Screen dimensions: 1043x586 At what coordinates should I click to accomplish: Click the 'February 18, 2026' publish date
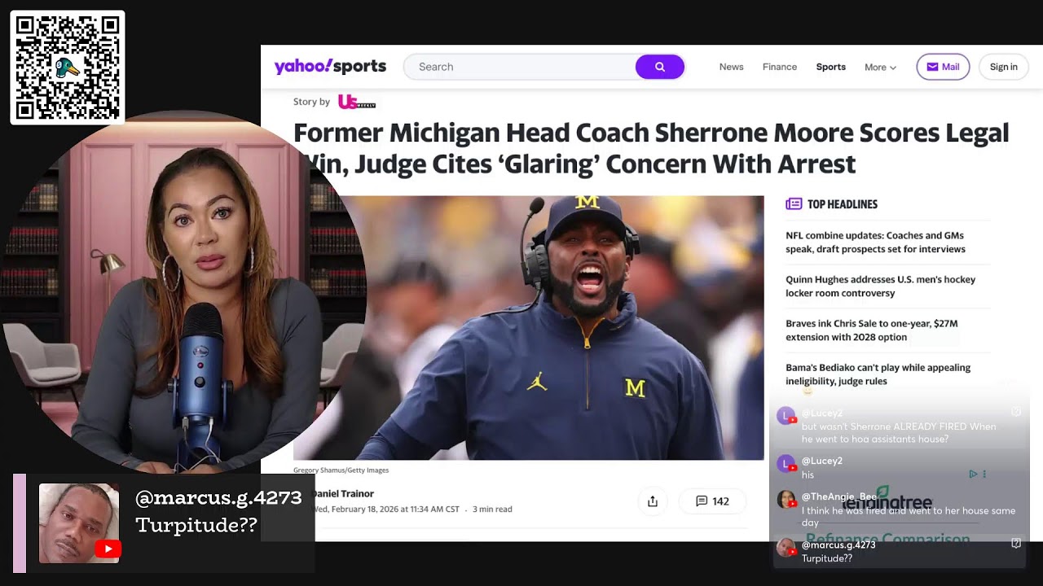coord(386,509)
